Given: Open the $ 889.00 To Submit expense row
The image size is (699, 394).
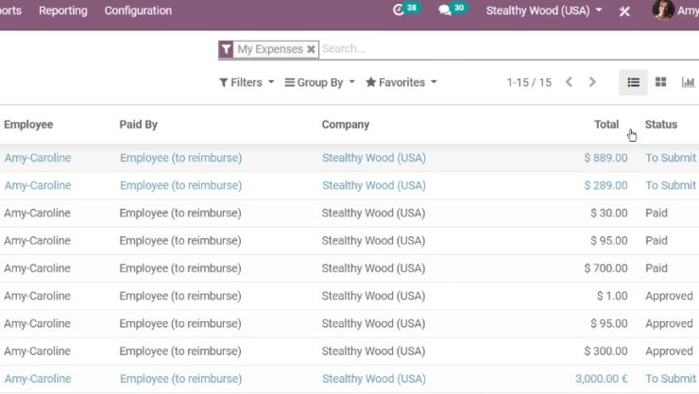Looking at the screenshot, I should [349, 158].
